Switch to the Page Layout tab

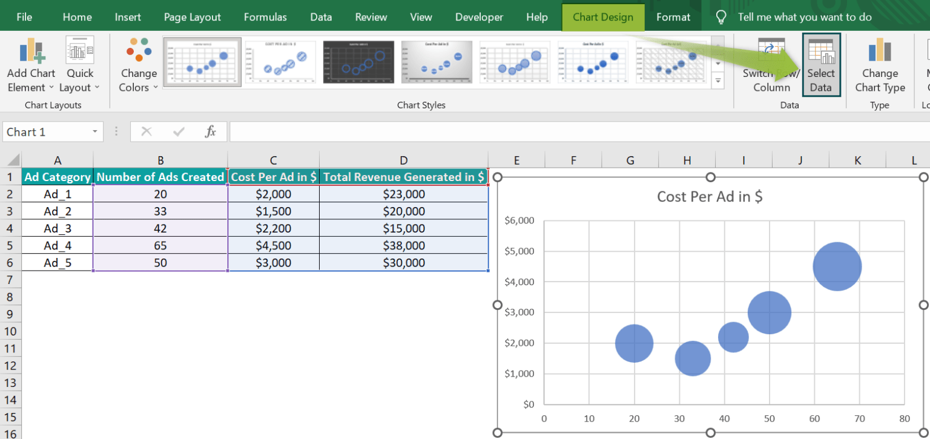[192, 16]
